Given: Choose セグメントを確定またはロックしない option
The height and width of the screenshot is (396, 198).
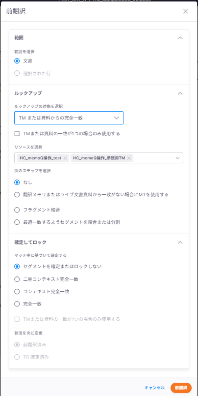Looking at the screenshot, I should [17, 267].
